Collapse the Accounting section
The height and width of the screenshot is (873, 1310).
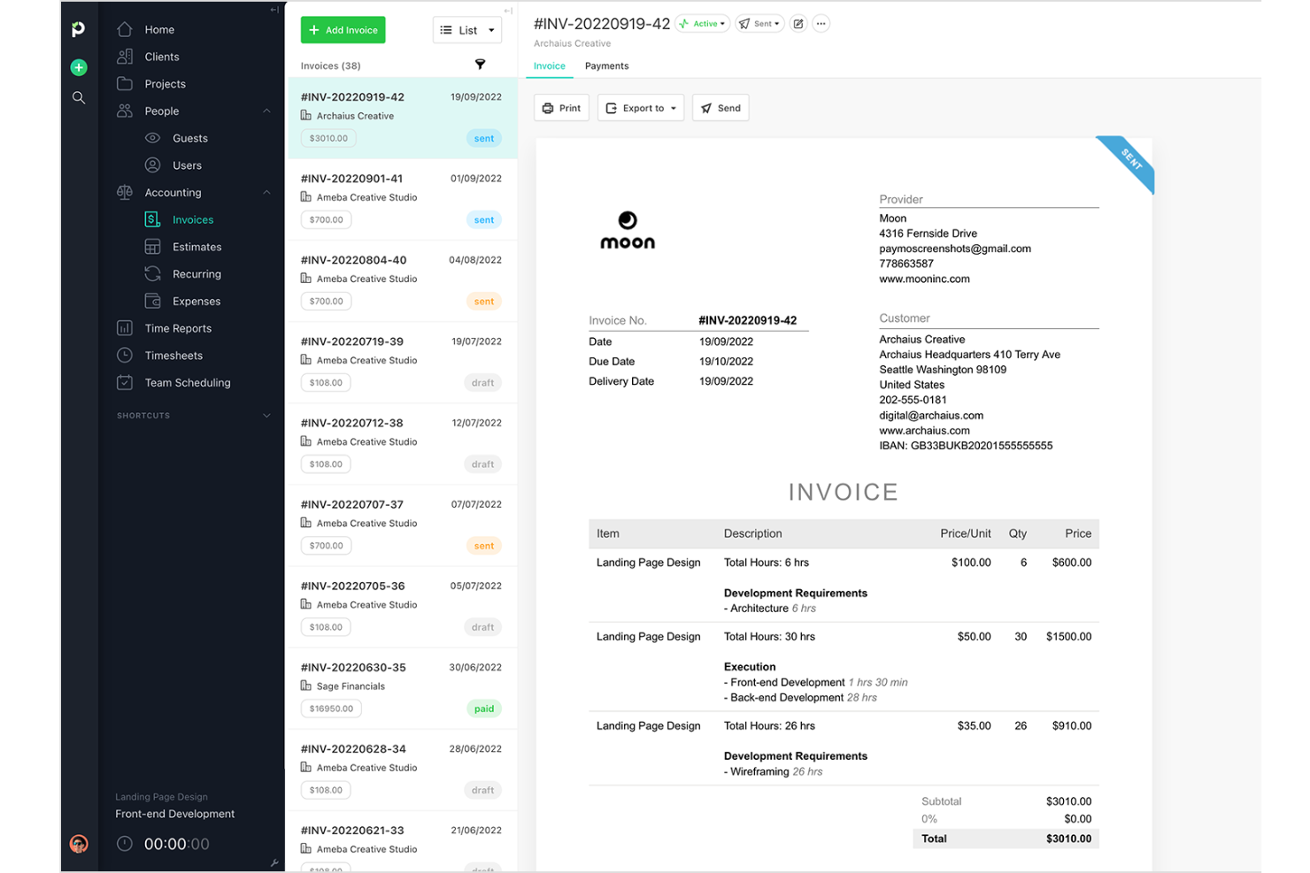266,192
